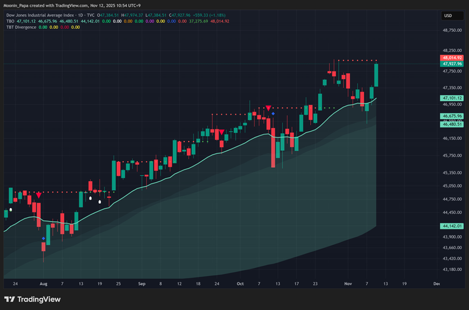Click the 44,142.01 price axis label

click(x=453, y=226)
